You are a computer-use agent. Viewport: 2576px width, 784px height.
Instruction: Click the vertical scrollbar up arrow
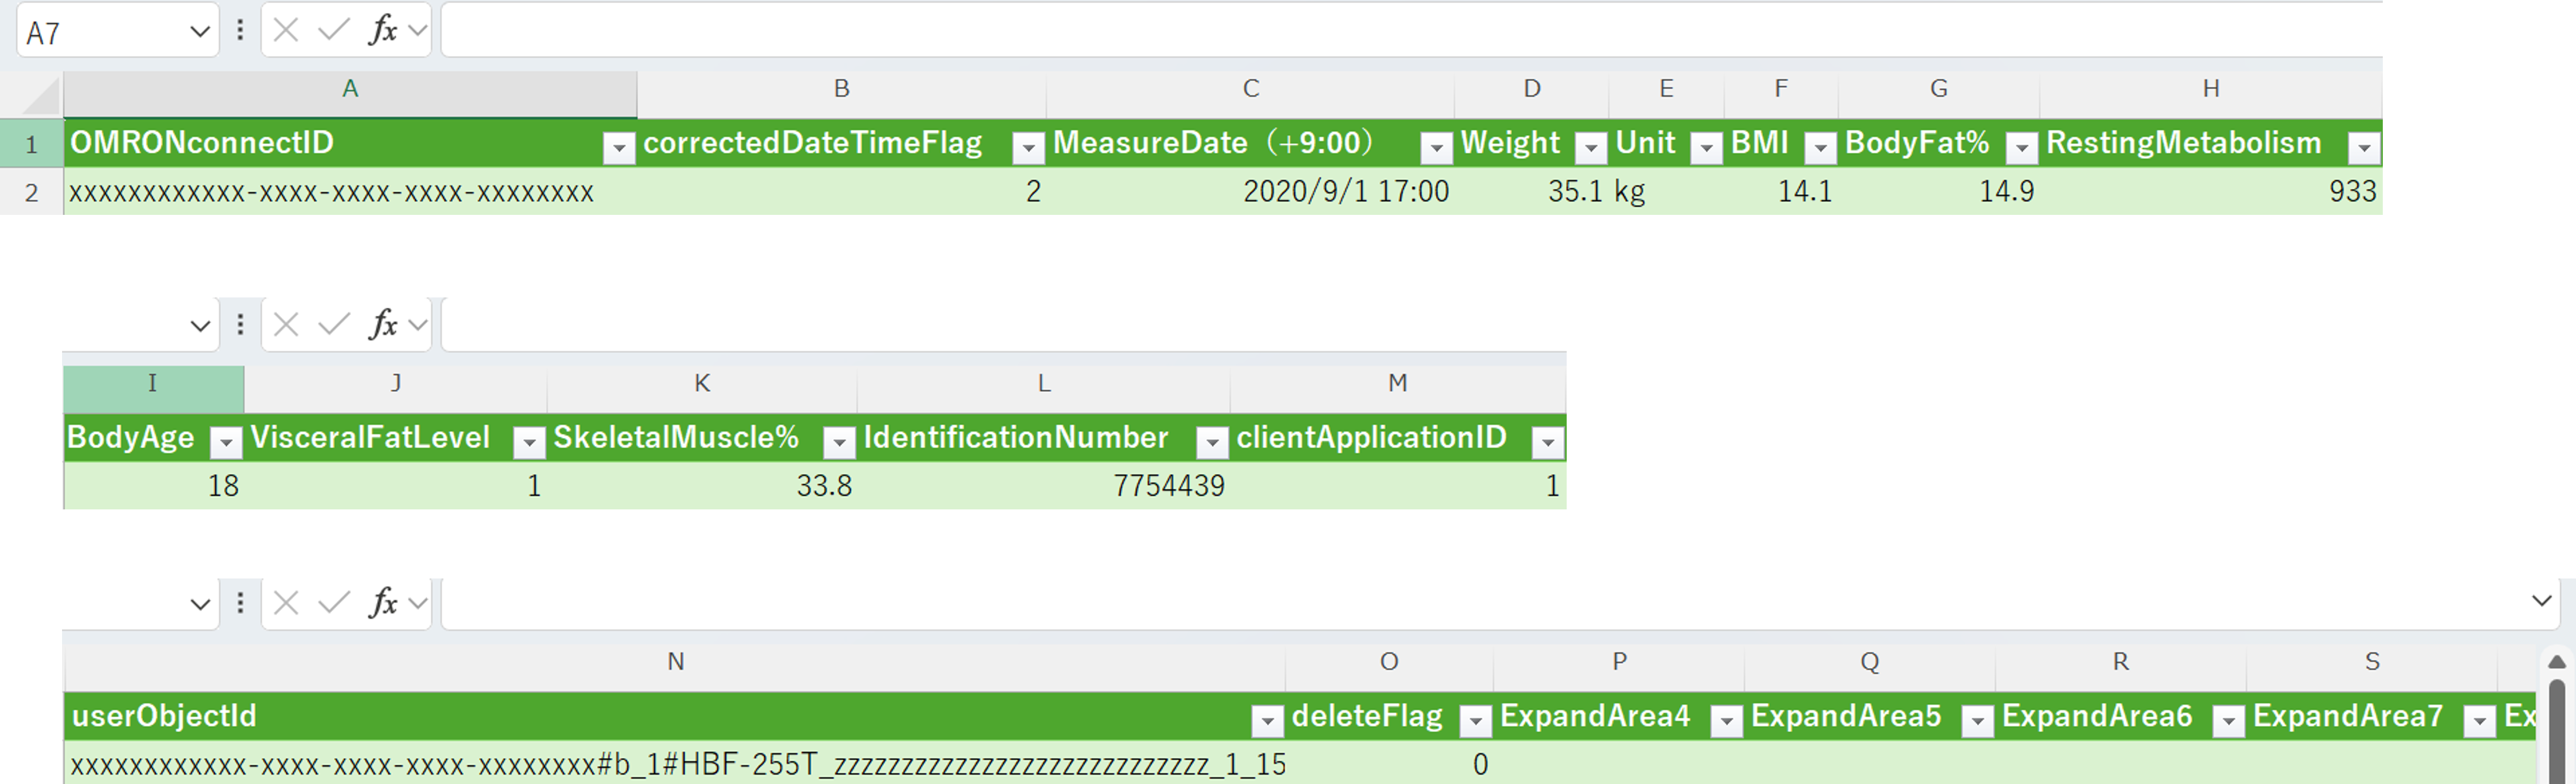[x=2556, y=662]
